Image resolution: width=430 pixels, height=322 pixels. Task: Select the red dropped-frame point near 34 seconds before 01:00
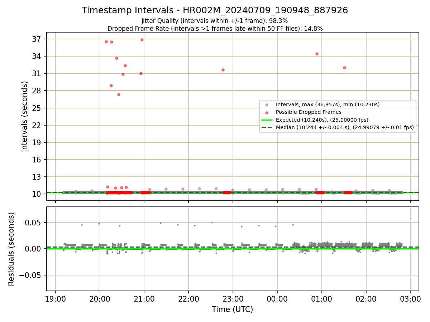(x=317, y=54)
